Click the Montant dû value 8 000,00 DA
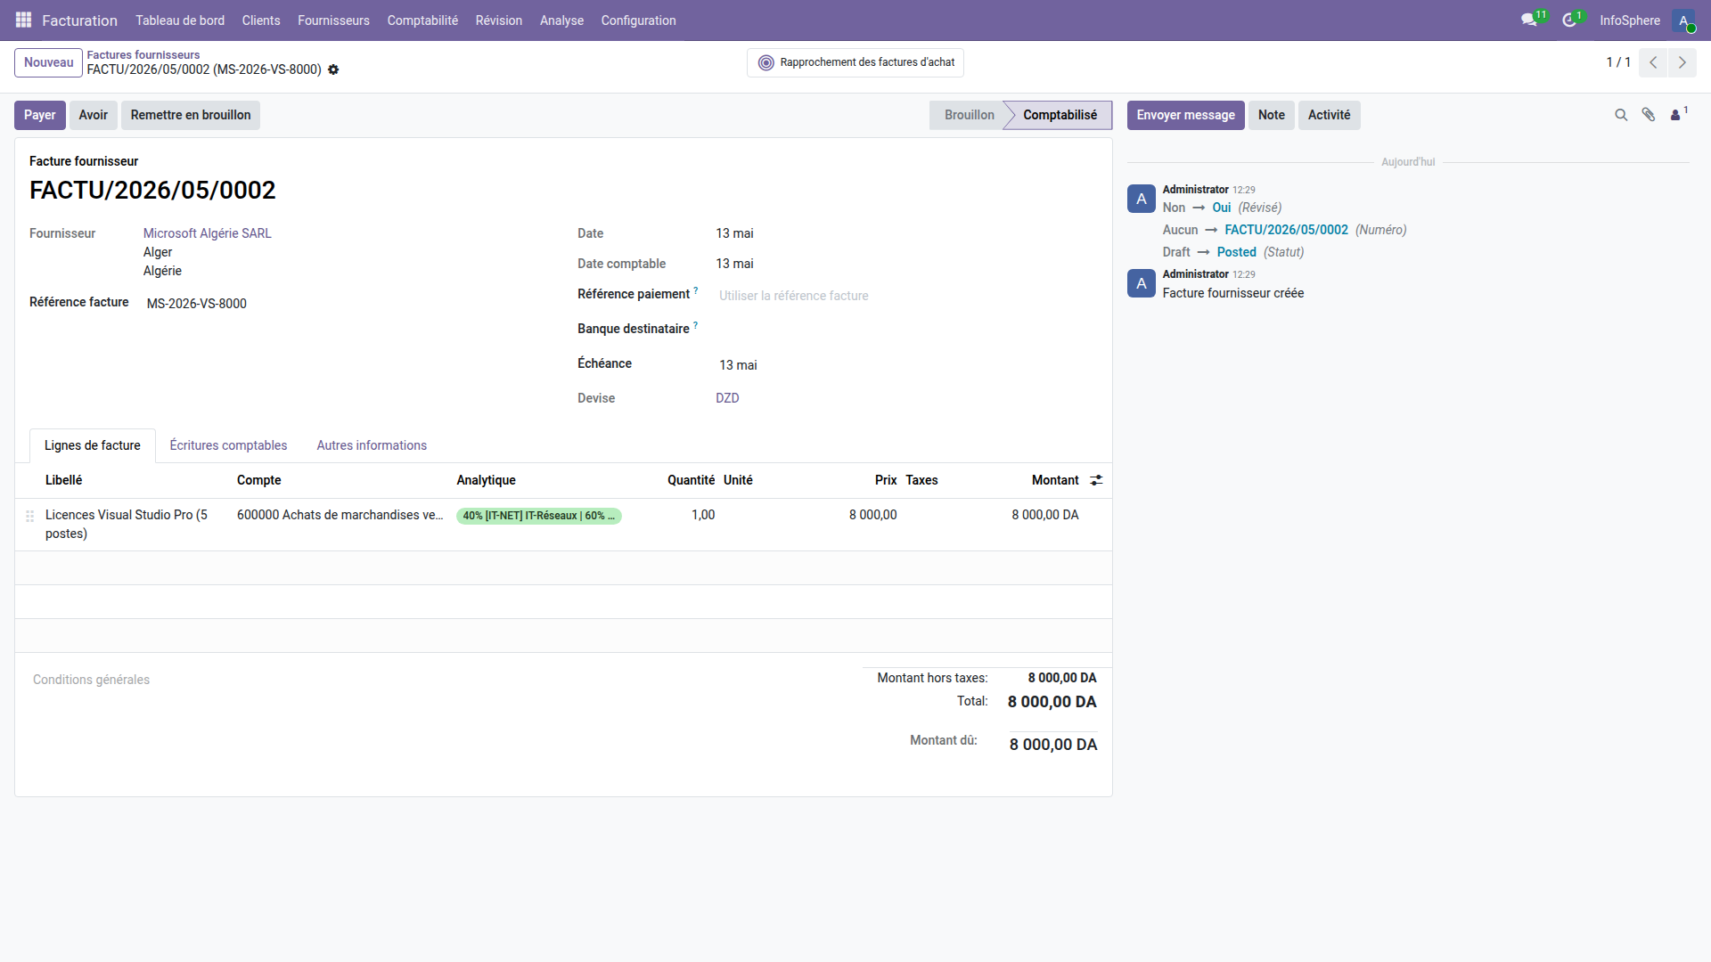This screenshot has height=962, width=1711. tap(1052, 745)
